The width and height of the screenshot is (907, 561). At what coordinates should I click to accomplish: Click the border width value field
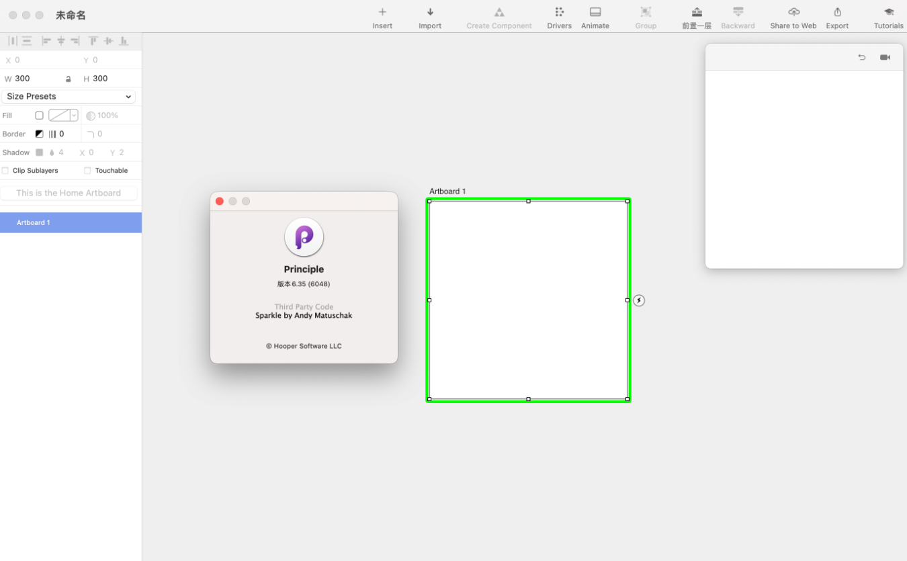pyautogui.click(x=68, y=134)
